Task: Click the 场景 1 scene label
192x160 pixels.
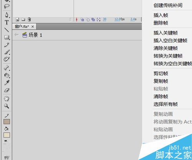Action: click(x=35, y=35)
